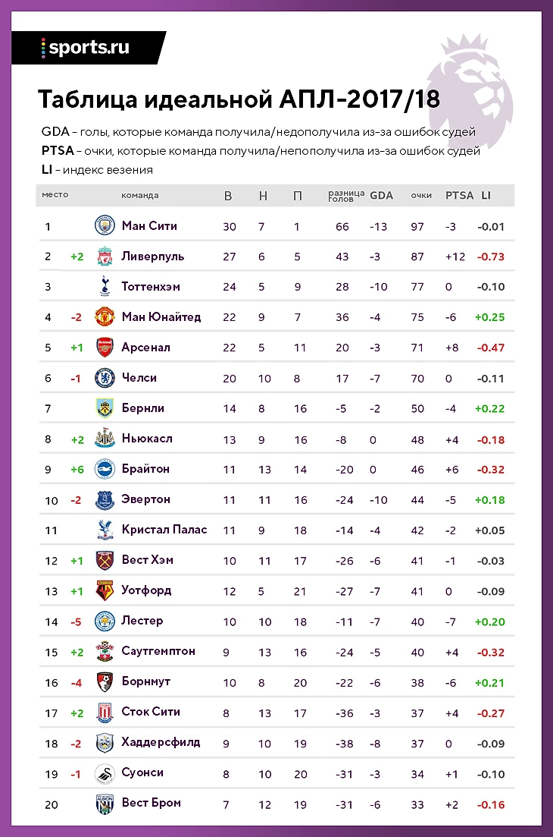Click the 'очки' column header
The height and width of the screenshot is (837, 553).
pyautogui.click(x=421, y=195)
